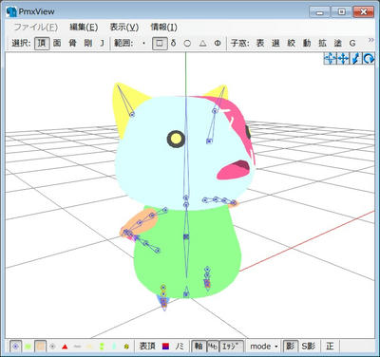Toggle the light cyan display icon
380x357 pixels.
coord(114,347)
